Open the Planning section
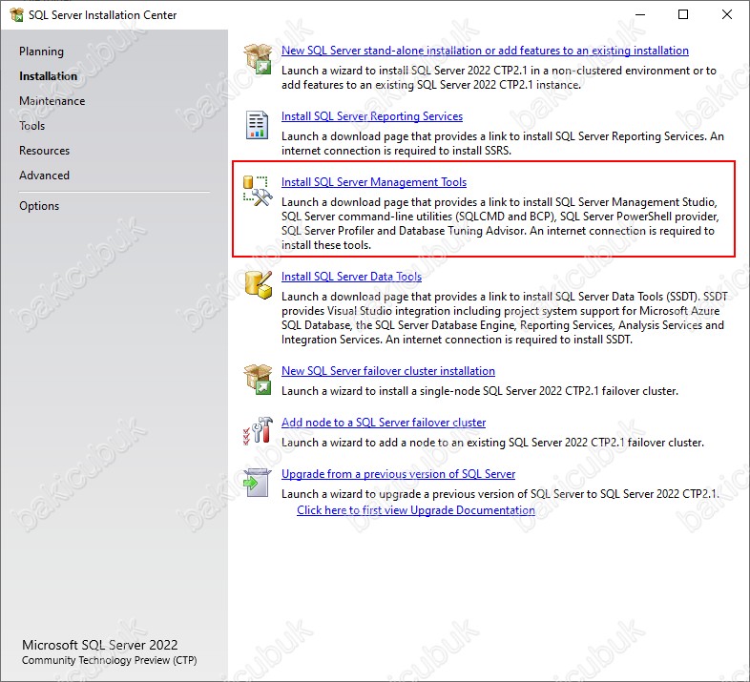This screenshot has height=682, width=750. click(x=41, y=52)
